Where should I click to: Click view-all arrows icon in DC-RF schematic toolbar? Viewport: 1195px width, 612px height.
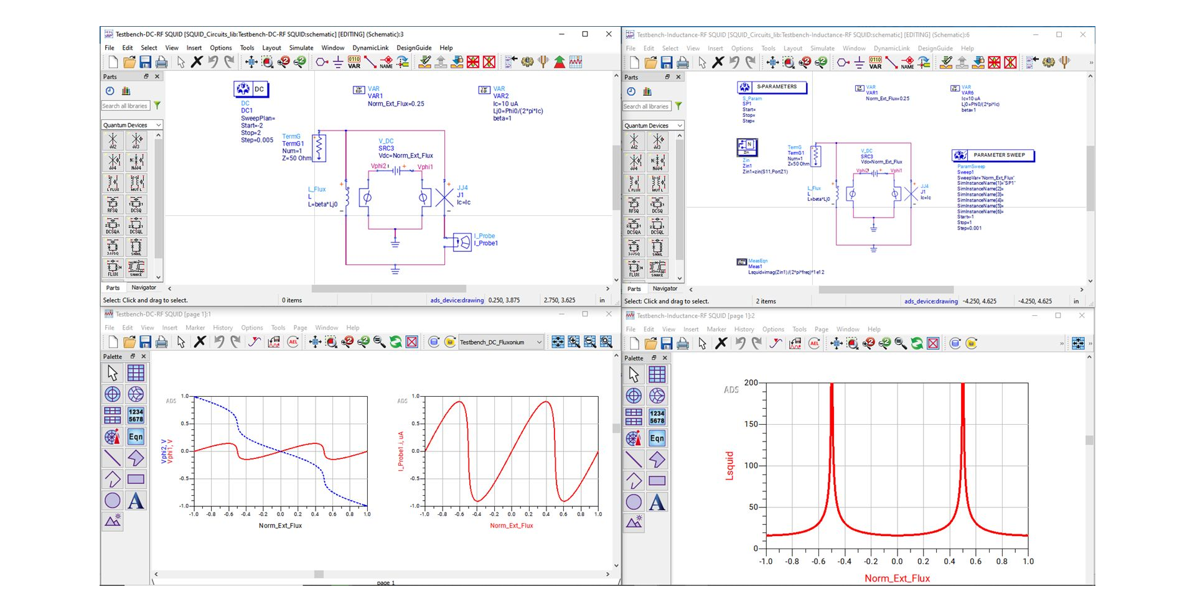(251, 62)
